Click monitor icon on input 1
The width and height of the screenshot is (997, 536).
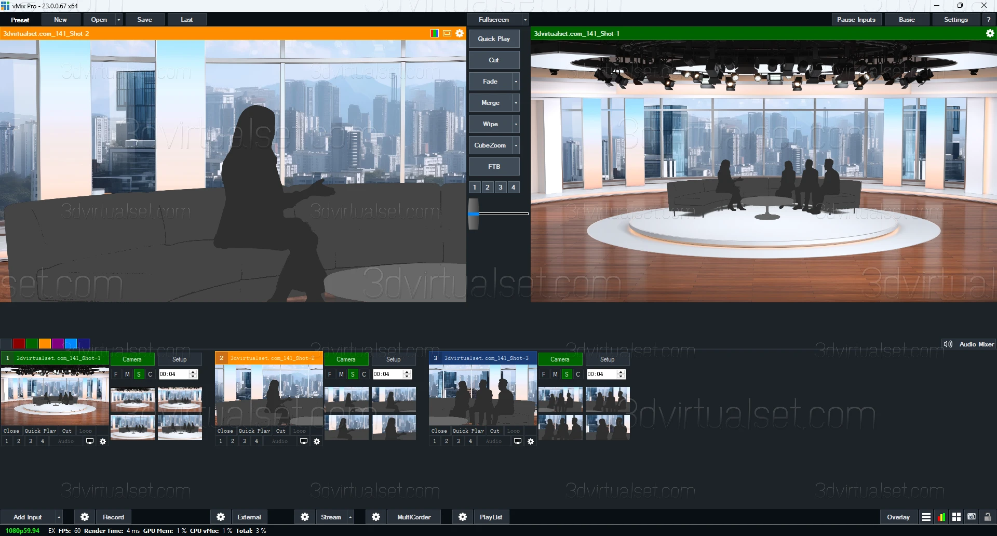coord(90,441)
